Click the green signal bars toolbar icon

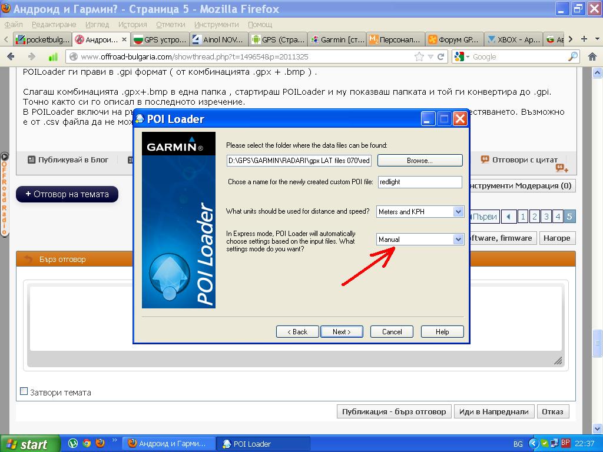click(x=53, y=57)
